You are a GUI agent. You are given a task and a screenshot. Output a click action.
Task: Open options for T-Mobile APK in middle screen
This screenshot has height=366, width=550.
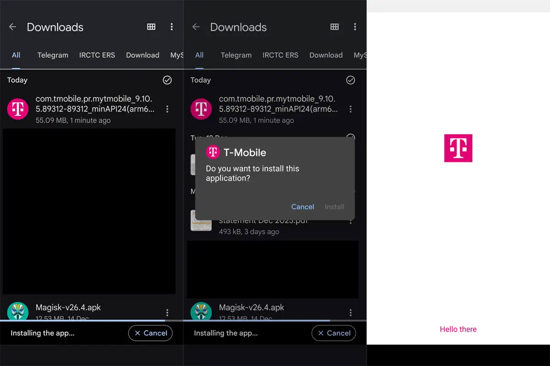(351, 109)
